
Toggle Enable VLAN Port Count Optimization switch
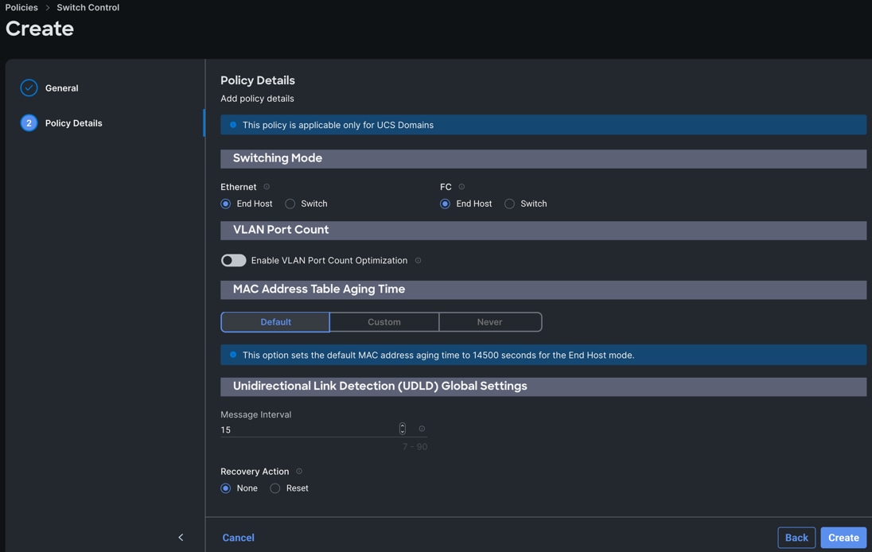[x=233, y=261]
